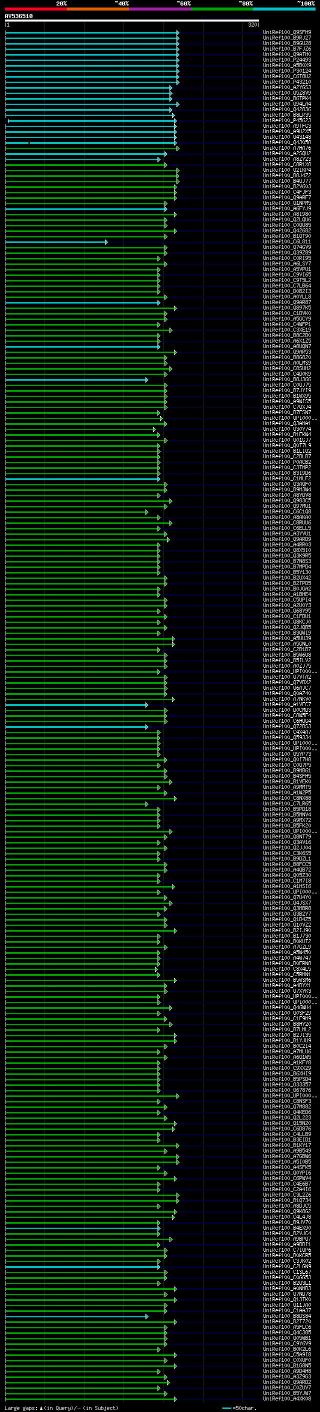Click the UniRef100_Q9AR87 label

click(x=287, y=302)
